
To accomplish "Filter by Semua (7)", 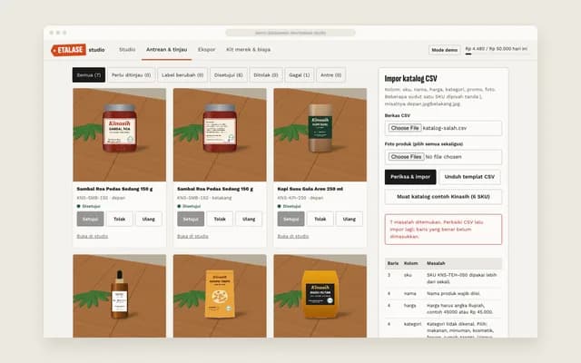I will pyautogui.click(x=89, y=74).
